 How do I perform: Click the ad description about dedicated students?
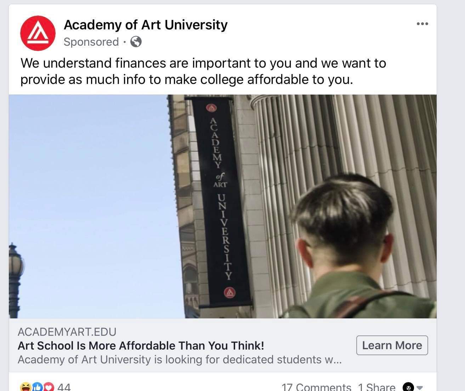point(180,359)
